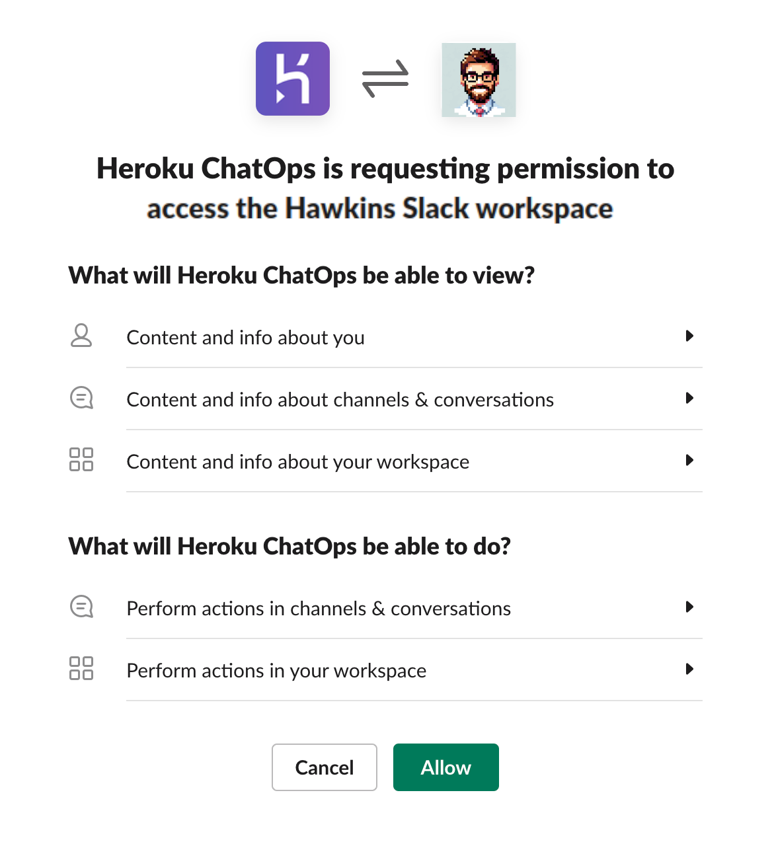The image size is (772, 842).
Task: Click the chat icon for 'Perform actions in channels & conversations'
Action: point(81,607)
